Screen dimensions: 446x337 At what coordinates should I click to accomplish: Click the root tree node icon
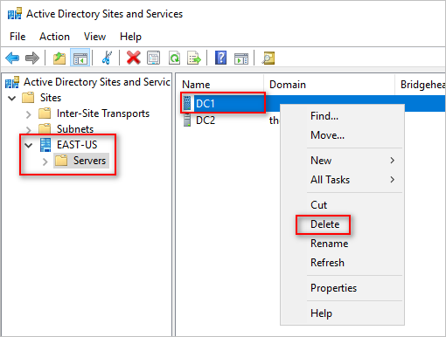click(12, 82)
